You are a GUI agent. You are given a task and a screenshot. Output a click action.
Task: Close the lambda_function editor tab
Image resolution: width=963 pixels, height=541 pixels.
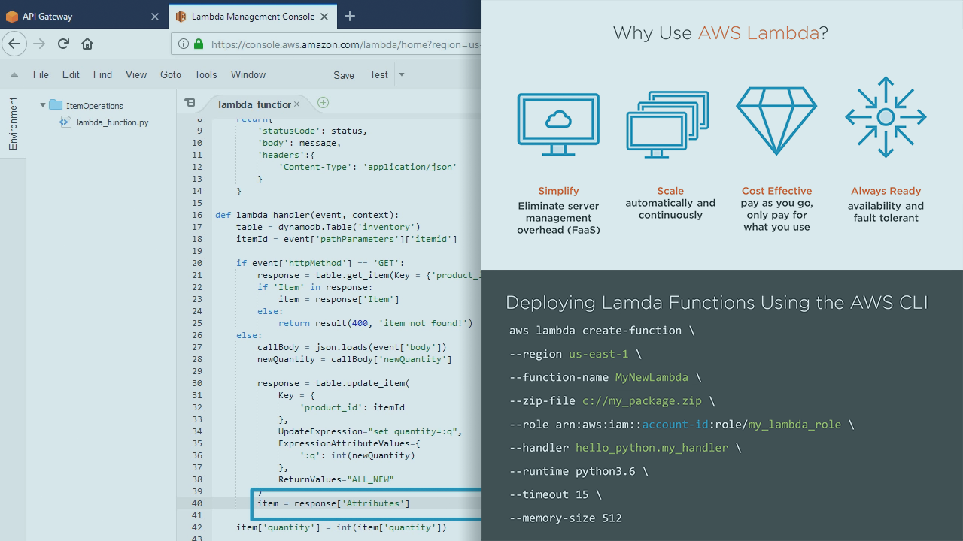[297, 104]
